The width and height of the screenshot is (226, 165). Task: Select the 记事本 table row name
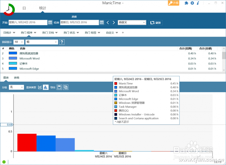click(23, 64)
